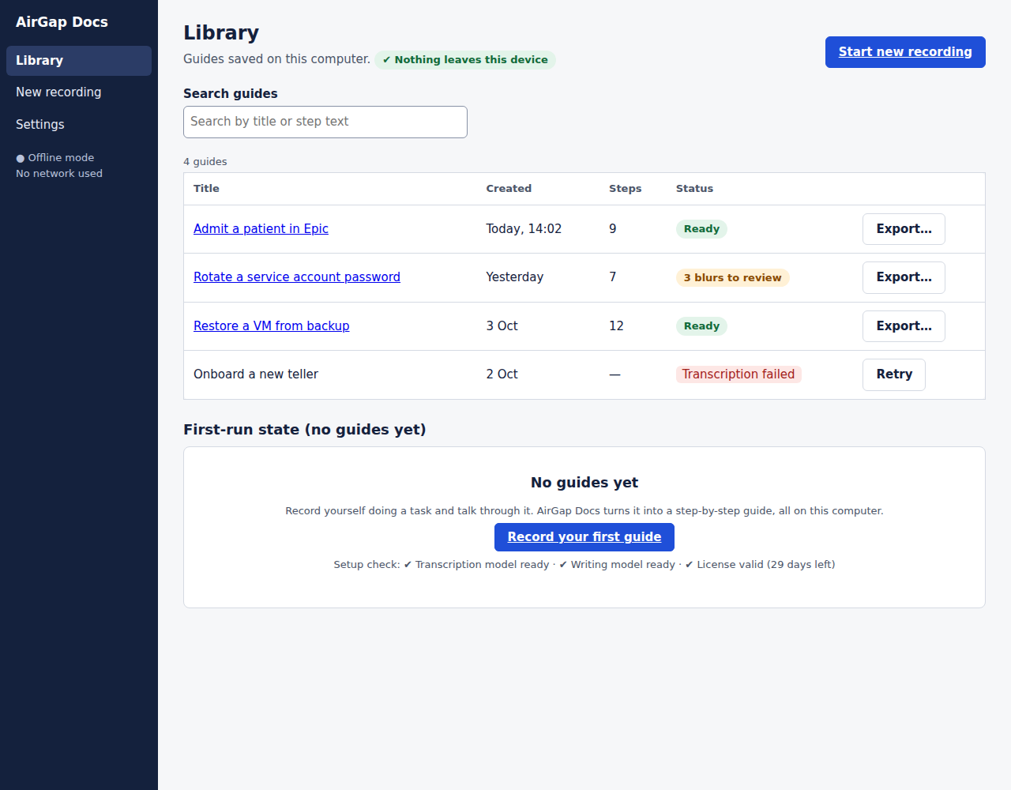Click the 2 Oct created date
The height and width of the screenshot is (790, 1011).
coord(502,374)
